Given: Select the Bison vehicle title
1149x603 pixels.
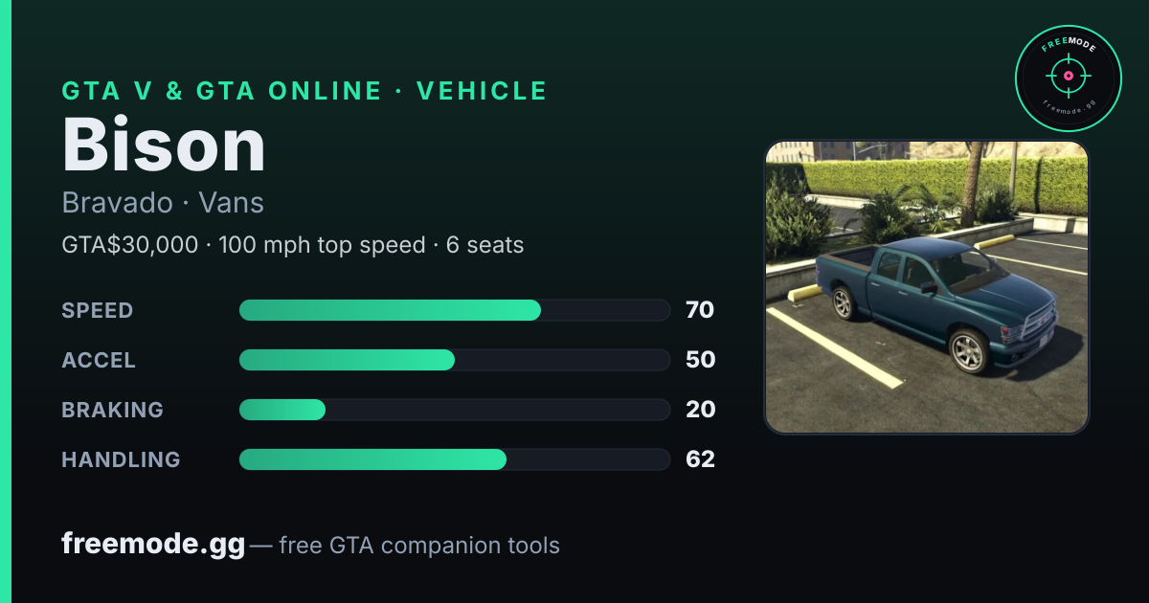Looking at the screenshot, I should pyautogui.click(x=164, y=145).
